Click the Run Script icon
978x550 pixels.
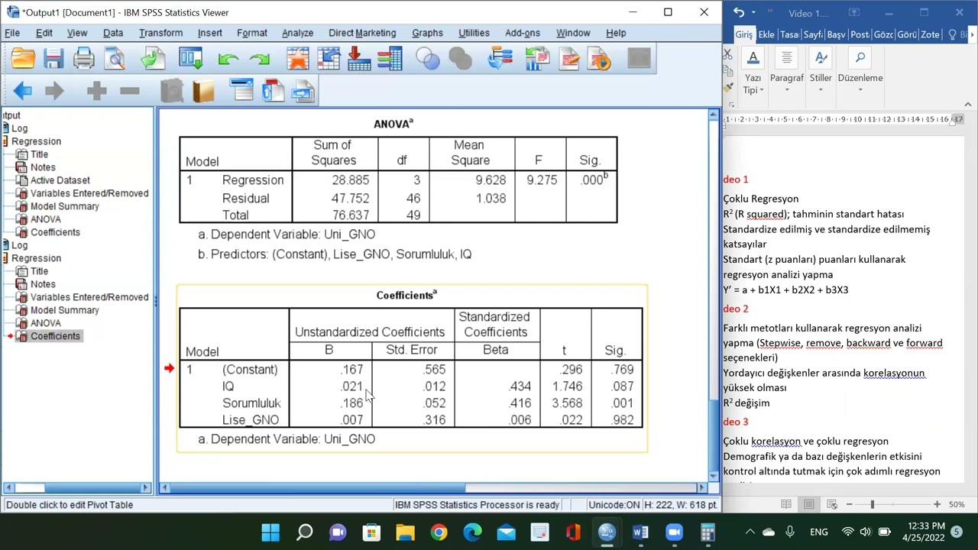[x=600, y=59]
